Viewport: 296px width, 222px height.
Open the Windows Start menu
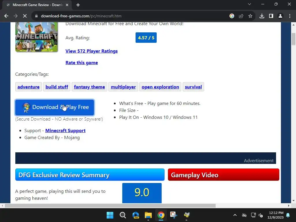coord(110,215)
